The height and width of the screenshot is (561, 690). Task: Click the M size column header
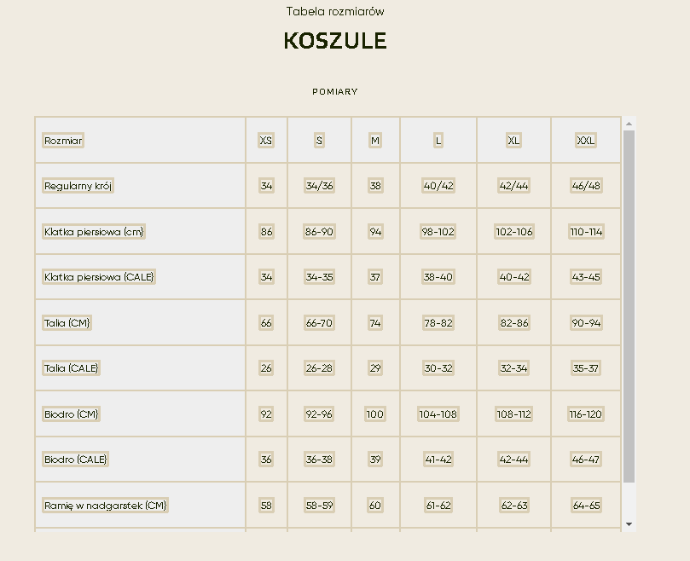click(375, 141)
